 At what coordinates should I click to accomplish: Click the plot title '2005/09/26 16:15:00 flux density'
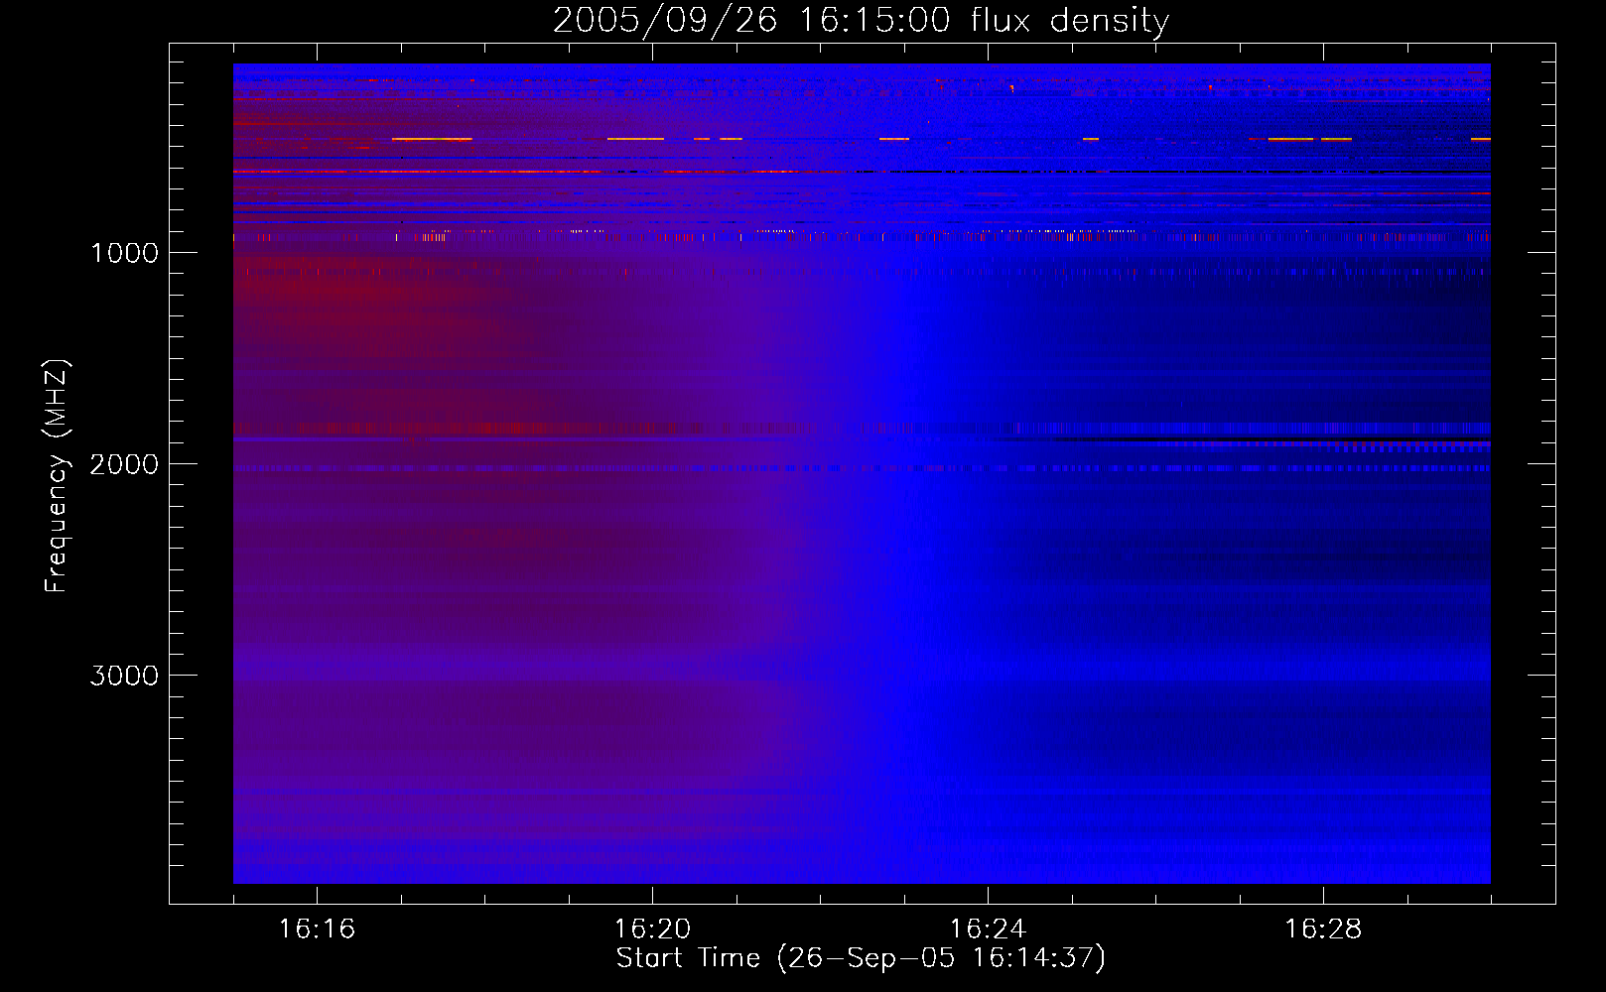click(861, 21)
